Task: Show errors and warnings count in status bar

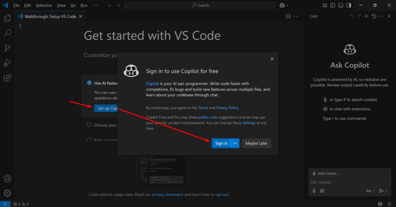Action: pos(21,204)
